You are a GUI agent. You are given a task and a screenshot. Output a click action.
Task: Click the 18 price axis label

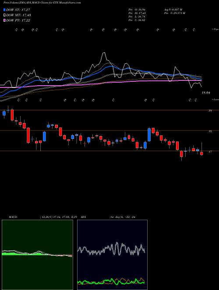point(210,131)
